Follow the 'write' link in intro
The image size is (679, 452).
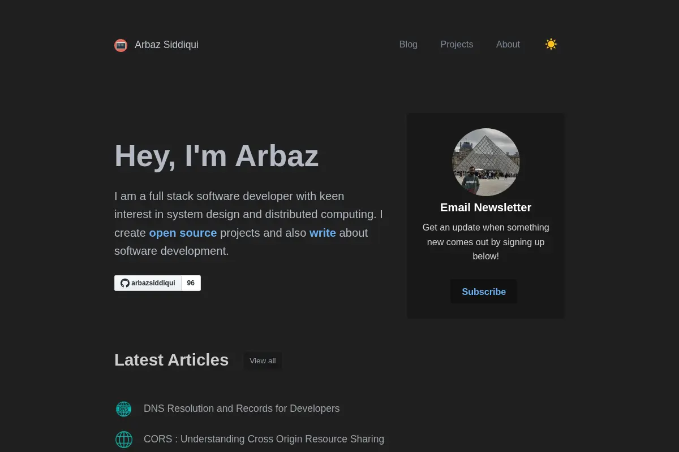[x=323, y=233]
